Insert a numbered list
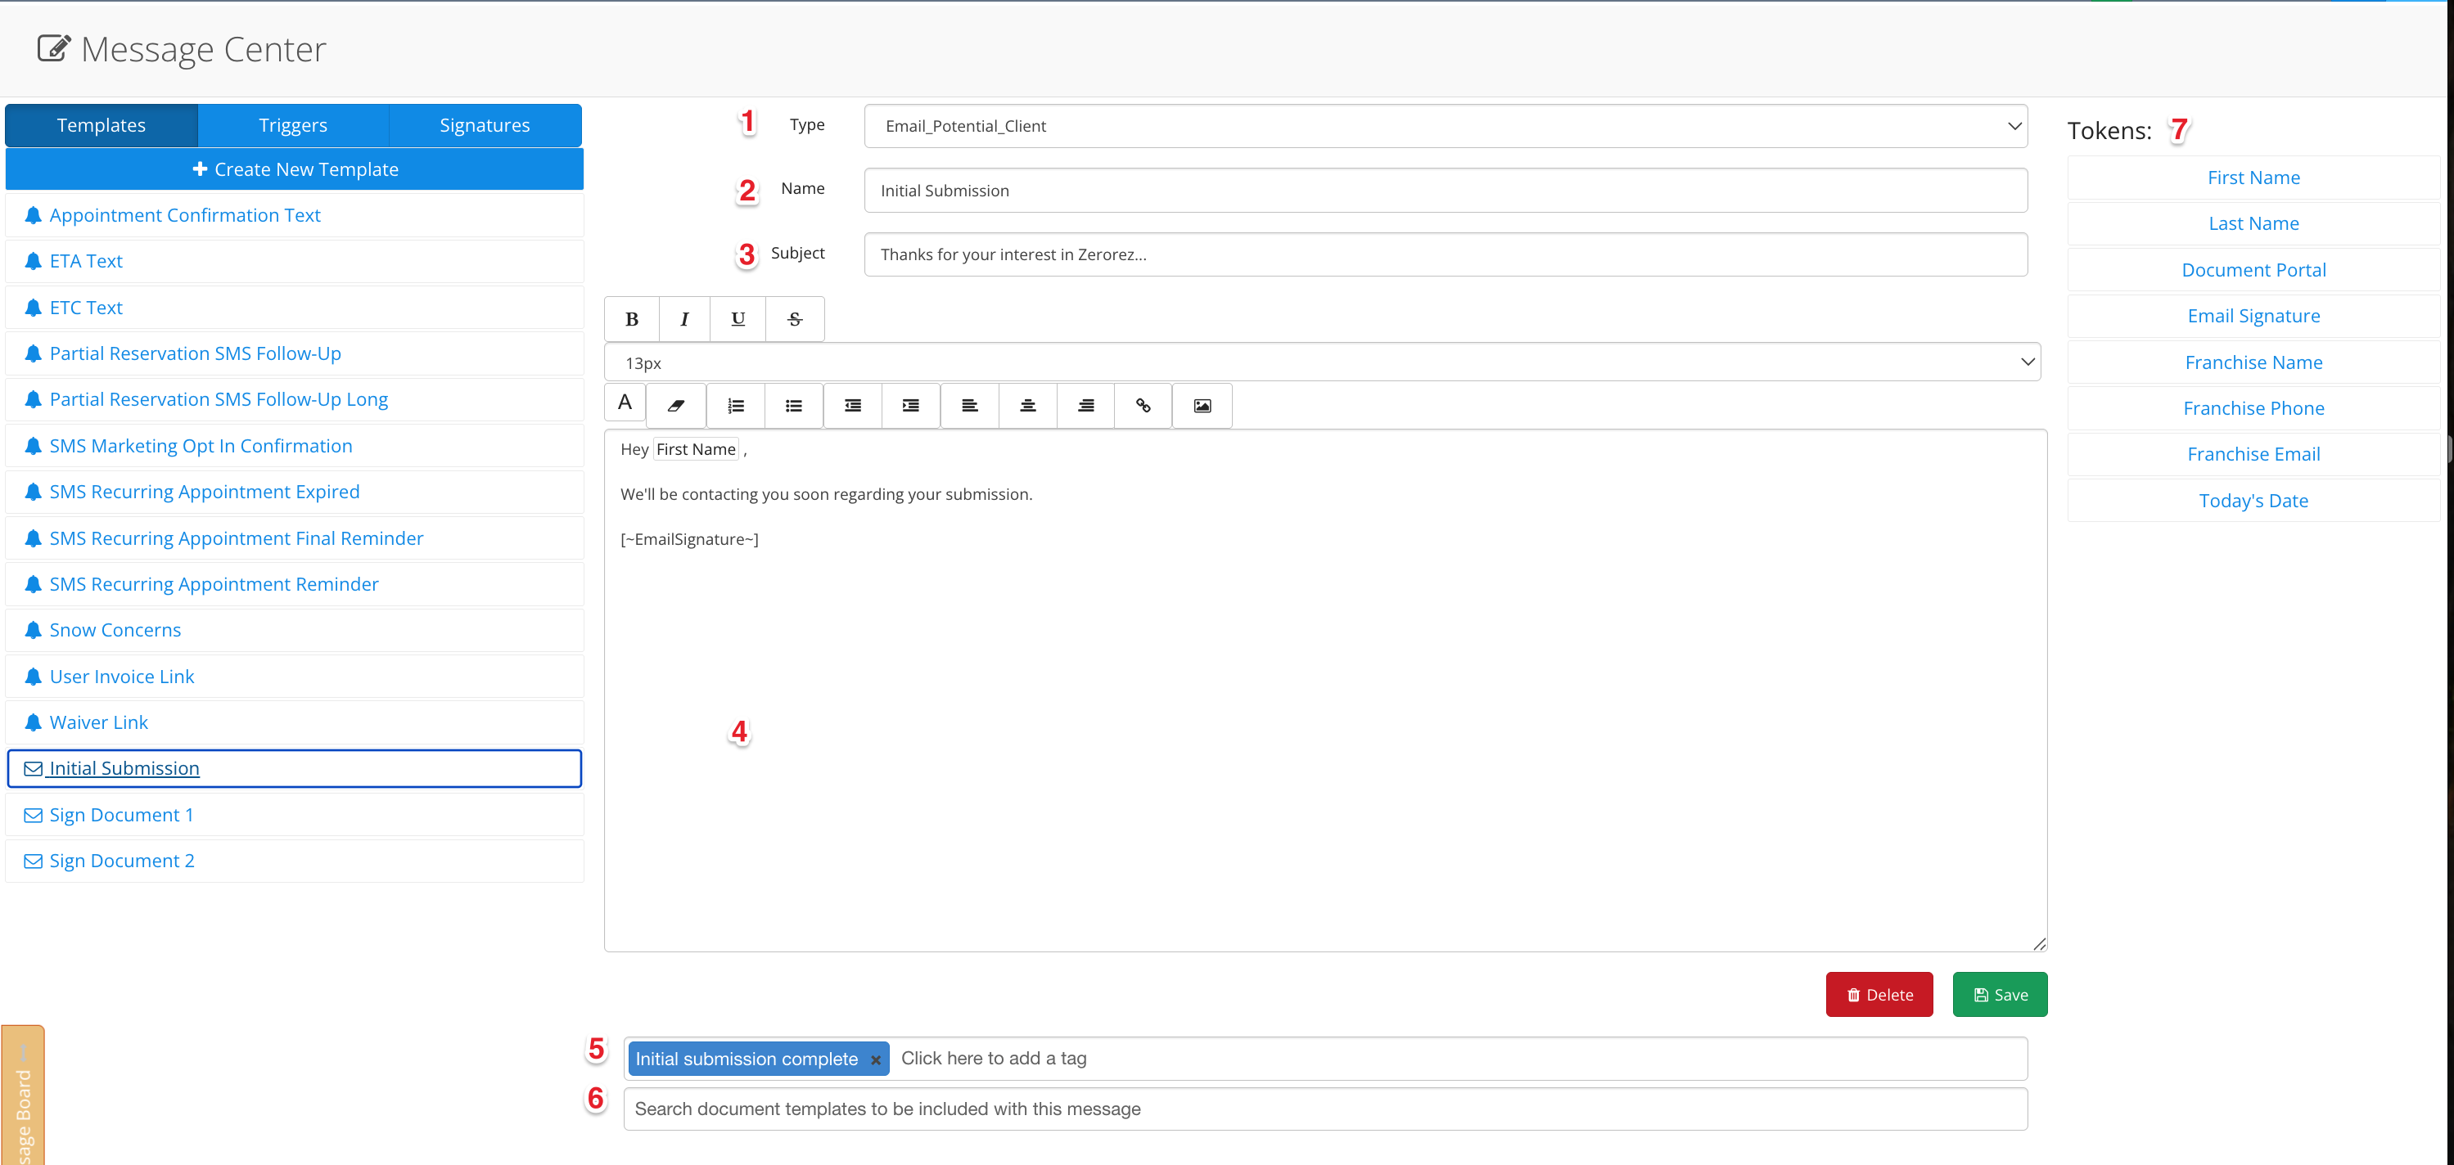Viewport: 2454px width, 1165px height. point(735,406)
